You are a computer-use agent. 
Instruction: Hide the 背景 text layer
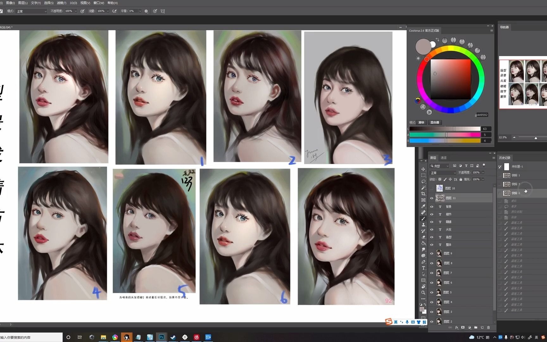click(431, 206)
